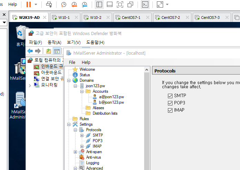Screen dimensions: 240x170
Task: Switch to the W2K19-AD tab
Action: (29, 18)
